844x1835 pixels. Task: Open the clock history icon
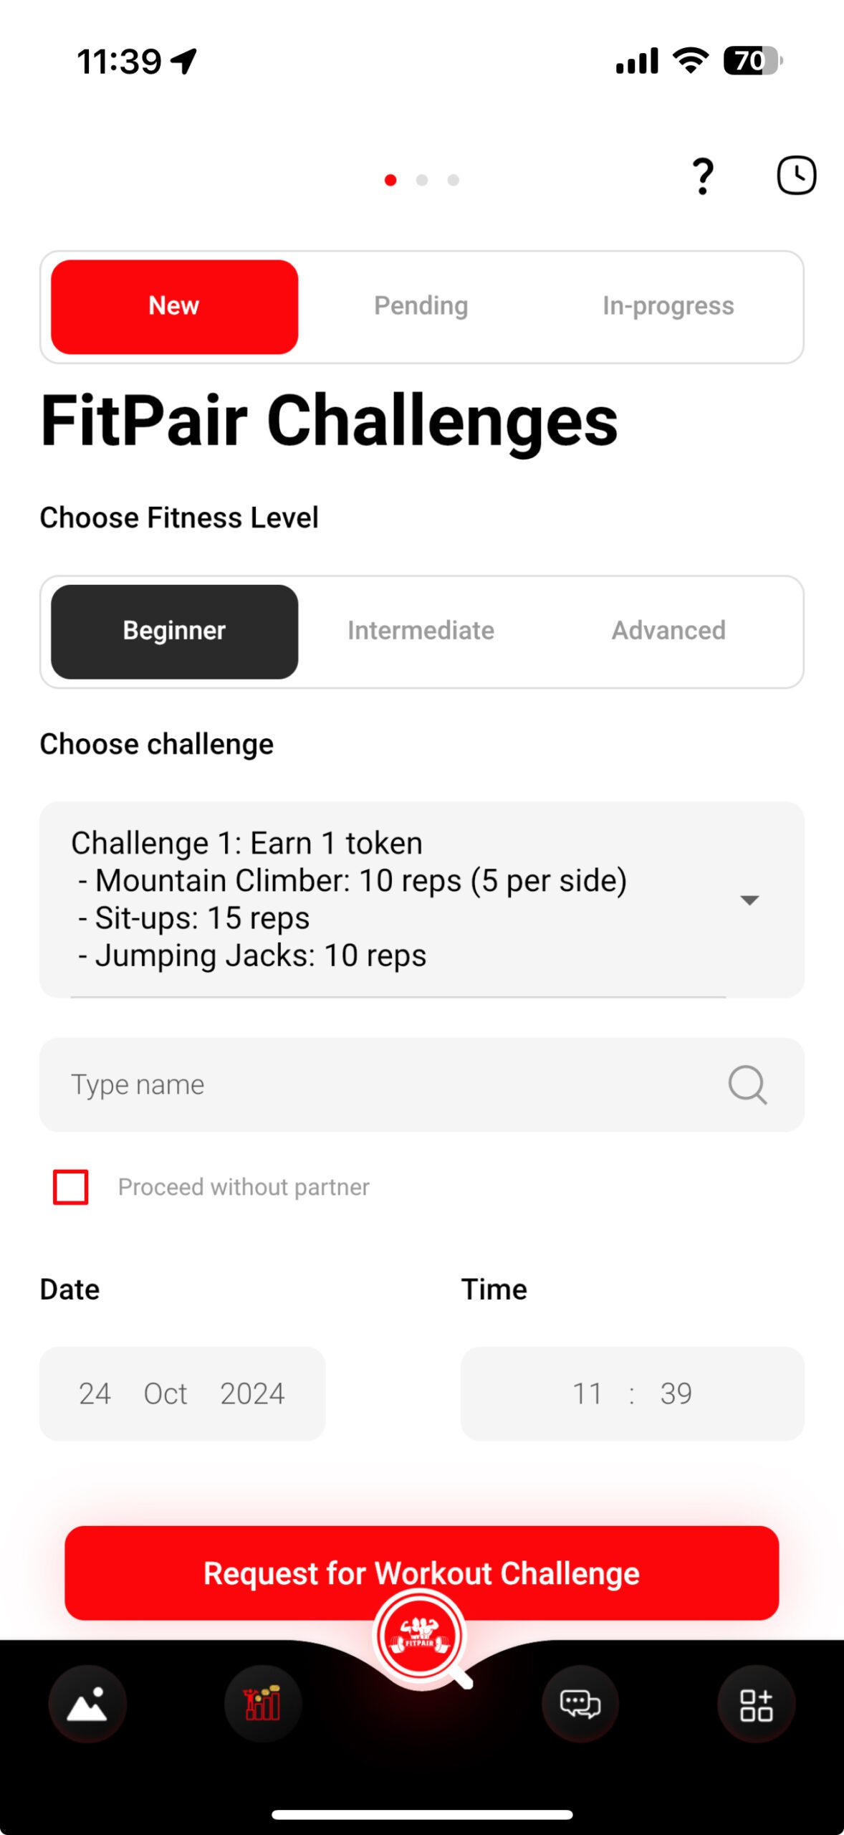pyautogui.click(x=796, y=176)
